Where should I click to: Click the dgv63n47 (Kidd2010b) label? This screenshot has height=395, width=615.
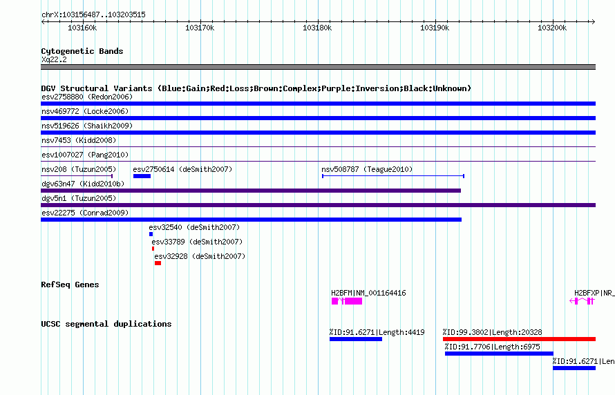[83, 184]
